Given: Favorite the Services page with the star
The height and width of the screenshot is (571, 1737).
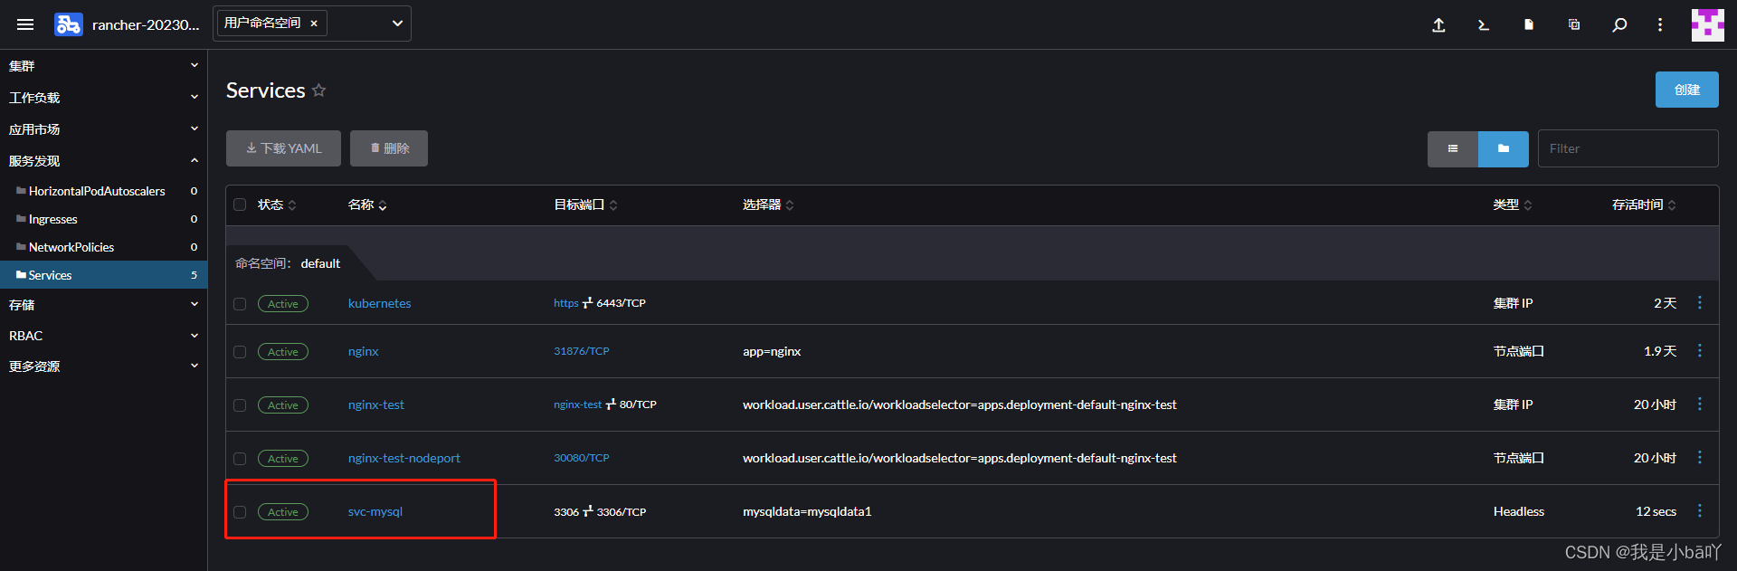Looking at the screenshot, I should [318, 90].
